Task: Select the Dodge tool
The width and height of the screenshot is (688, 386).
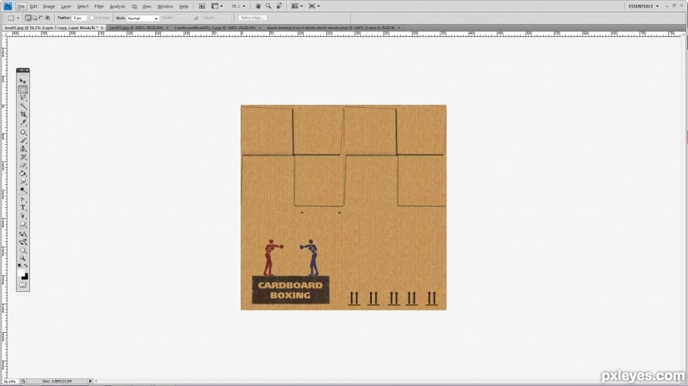Action: click(x=23, y=190)
